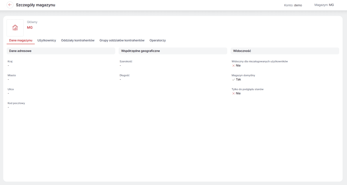The width and height of the screenshot is (347, 185).
Task: Click the Tylko do podglądu stanów label
Action: coord(248,89)
